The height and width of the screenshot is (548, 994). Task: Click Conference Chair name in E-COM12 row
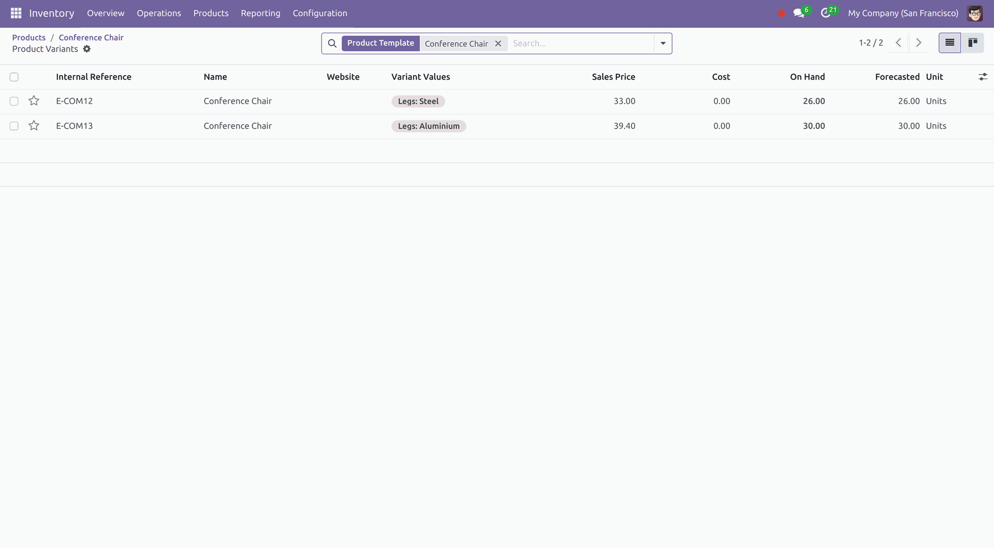(238, 101)
